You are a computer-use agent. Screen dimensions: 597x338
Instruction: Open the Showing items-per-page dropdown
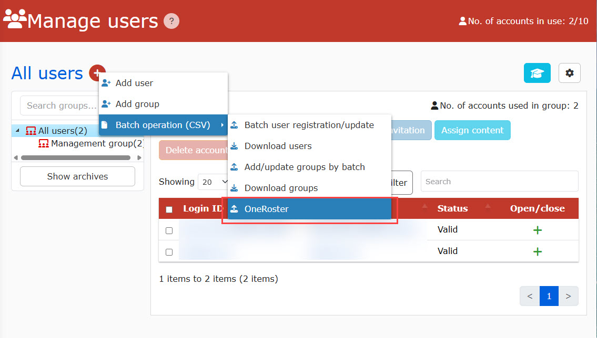coord(214,182)
